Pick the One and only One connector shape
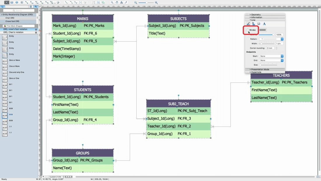 5,73
